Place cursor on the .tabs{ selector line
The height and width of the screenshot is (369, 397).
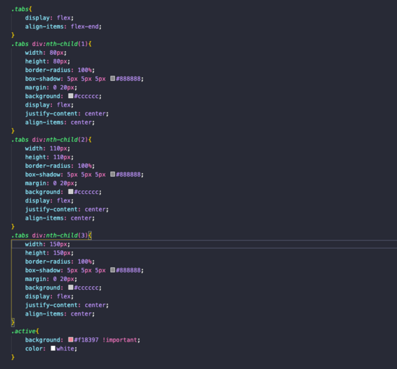(22, 9)
